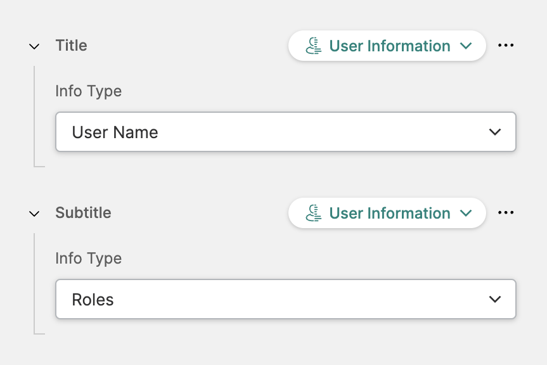Click the arrow on the Roles dropdown

(x=495, y=300)
